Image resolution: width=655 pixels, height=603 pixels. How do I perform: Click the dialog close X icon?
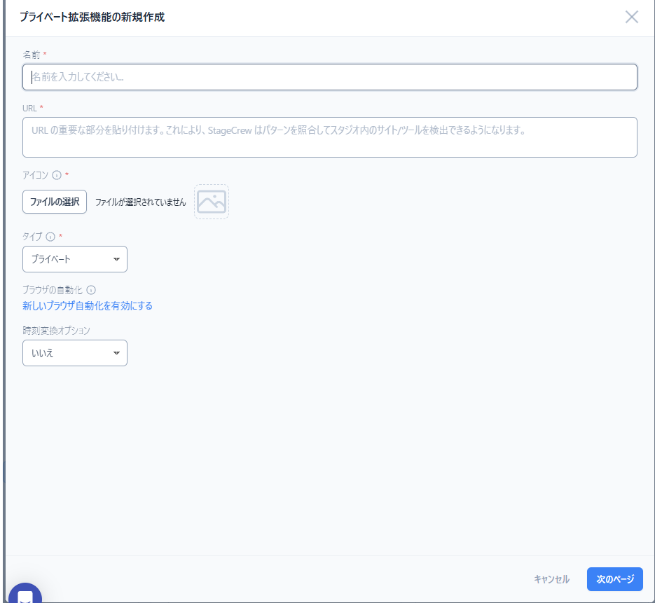(x=631, y=17)
